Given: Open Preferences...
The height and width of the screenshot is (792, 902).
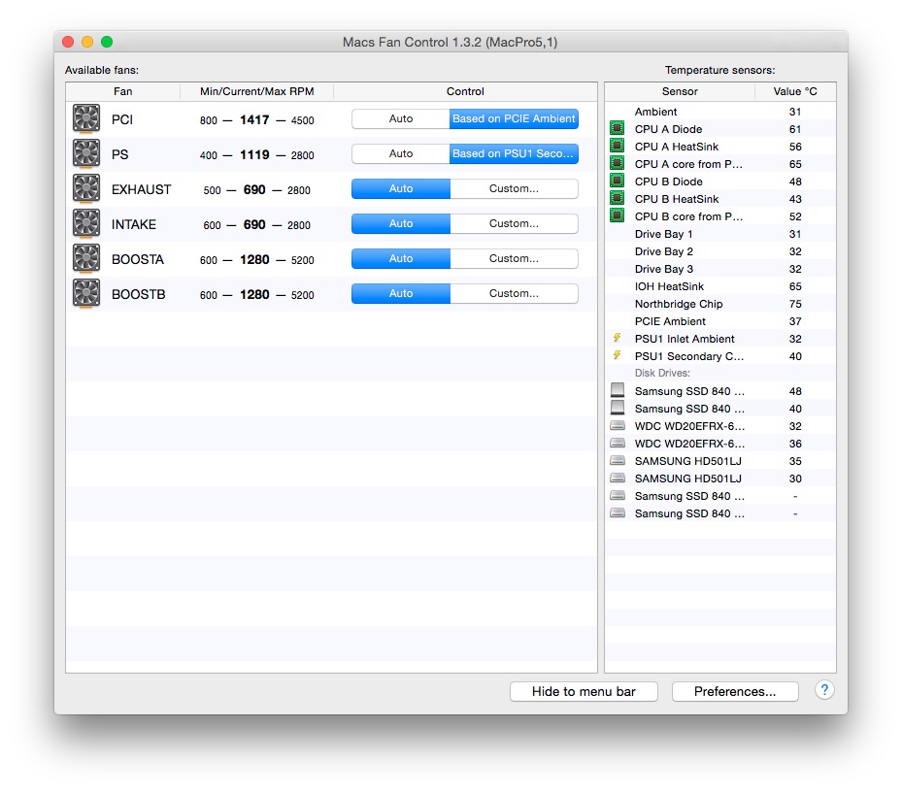Looking at the screenshot, I should (735, 691).
